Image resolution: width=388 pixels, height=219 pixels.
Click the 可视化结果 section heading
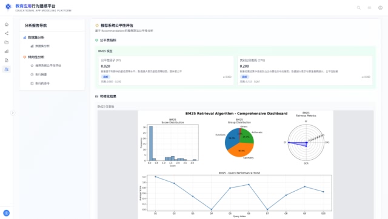click(x=108, y=96)
